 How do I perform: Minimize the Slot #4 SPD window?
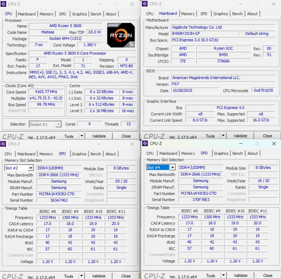[241, 144]
